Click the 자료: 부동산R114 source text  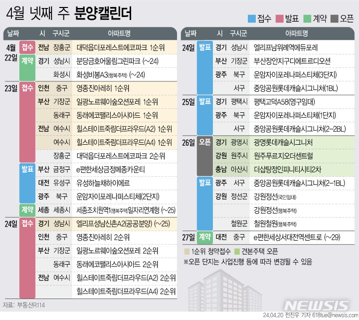[x=25, y=304]
